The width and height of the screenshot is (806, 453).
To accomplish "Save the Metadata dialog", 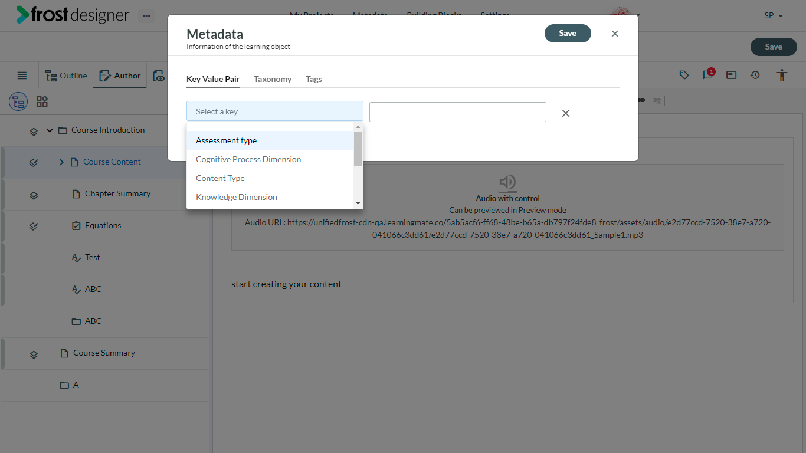I will click(568, 33).
